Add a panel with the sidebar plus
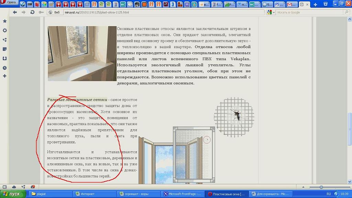Image resolution: width=352 pixels, height=198 pixels. tap(5, 76)
